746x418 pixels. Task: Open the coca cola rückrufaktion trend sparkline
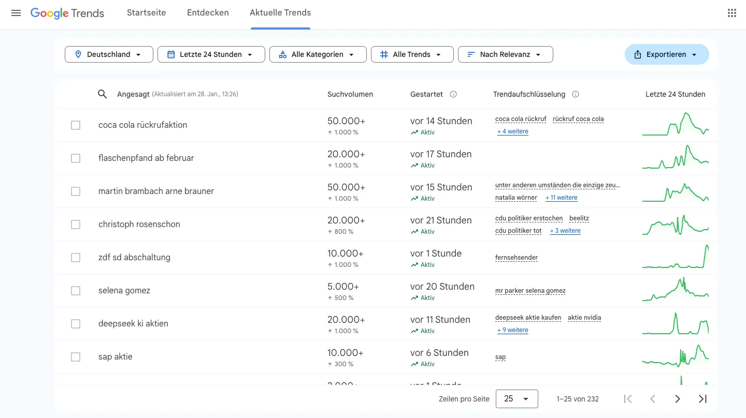[x=676, y=124]
